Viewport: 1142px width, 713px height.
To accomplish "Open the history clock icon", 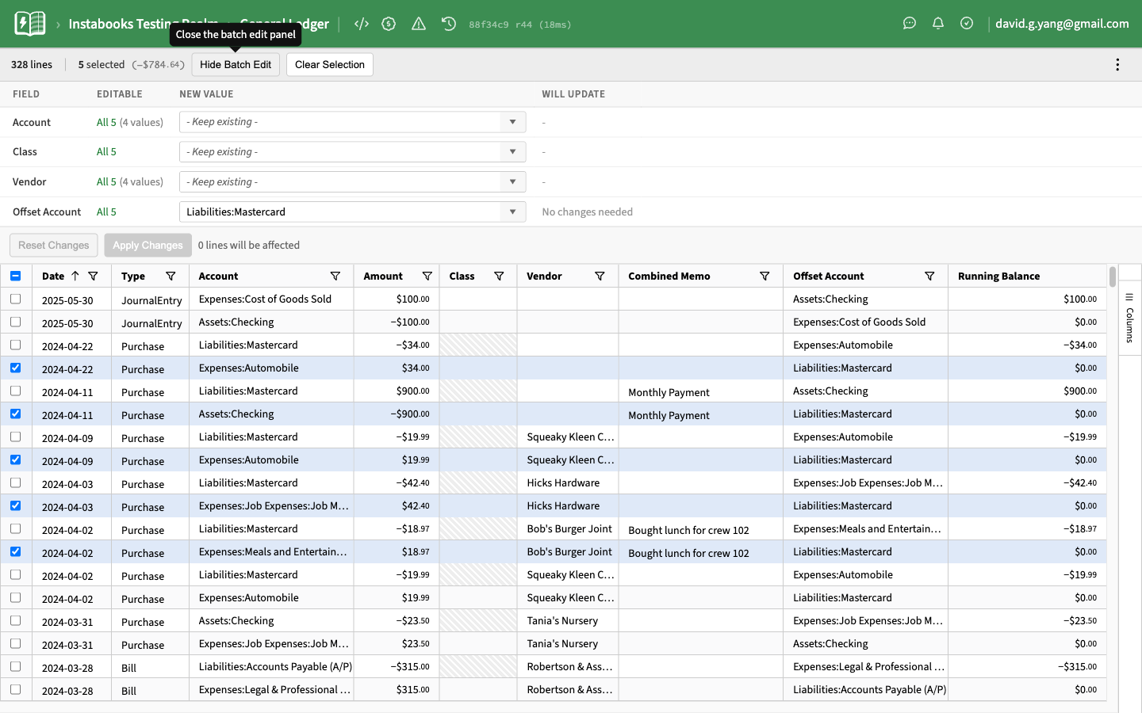I will [449, 24].
